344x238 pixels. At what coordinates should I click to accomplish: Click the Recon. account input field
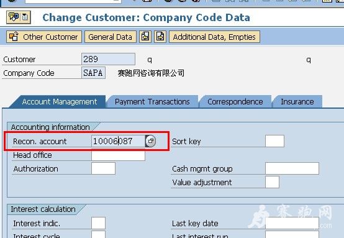click(118, 141)
